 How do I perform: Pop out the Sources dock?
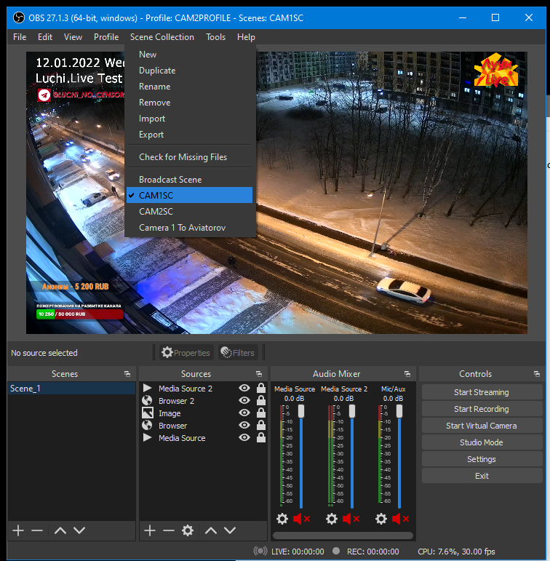tap(259, 374)
